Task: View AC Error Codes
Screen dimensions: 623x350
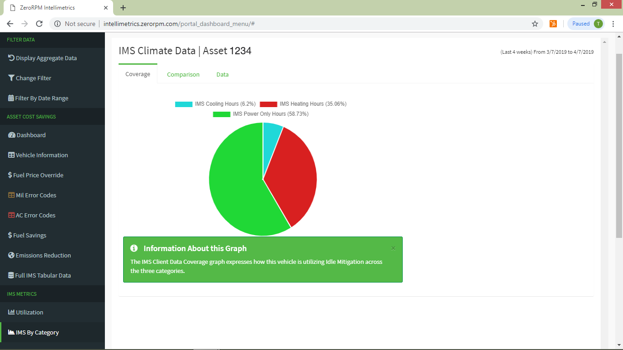Action: point(52,215)
